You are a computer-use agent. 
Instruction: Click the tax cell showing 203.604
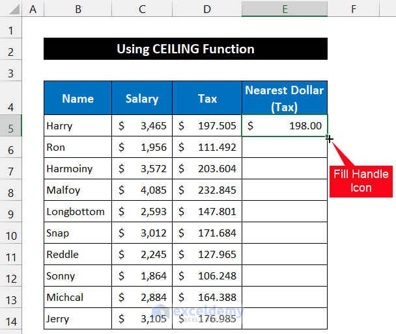[207, 168]
